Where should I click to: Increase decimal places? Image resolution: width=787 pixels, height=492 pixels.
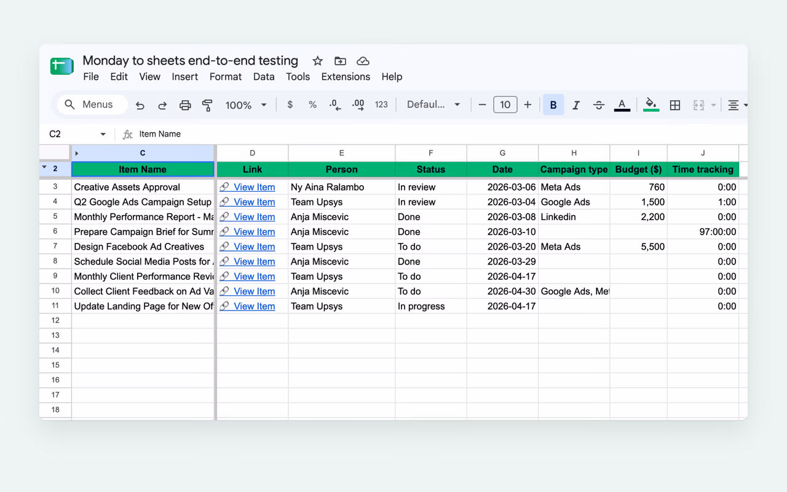(358, 105)
